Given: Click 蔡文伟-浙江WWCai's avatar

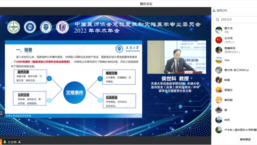Looking at the screenshot, I should pos(219,70).
